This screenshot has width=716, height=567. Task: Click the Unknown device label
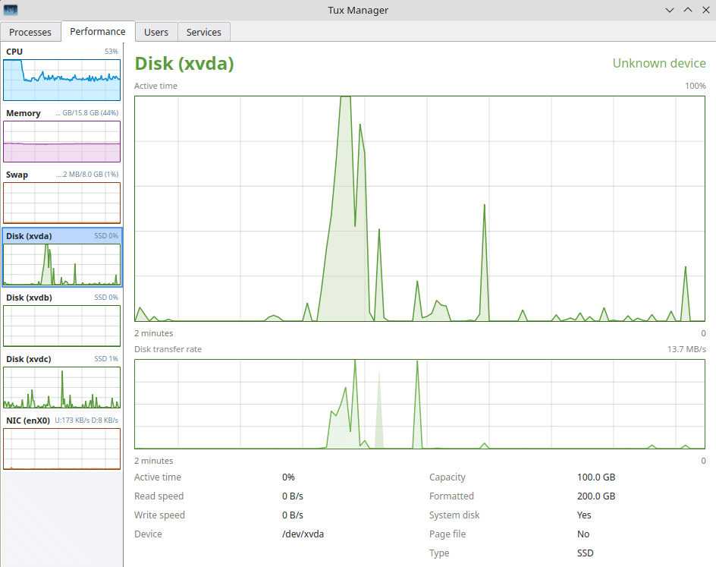658,64
